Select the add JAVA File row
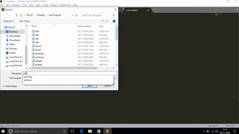The width and height of the screenshot is (239, 134). [x=73, y=35]
